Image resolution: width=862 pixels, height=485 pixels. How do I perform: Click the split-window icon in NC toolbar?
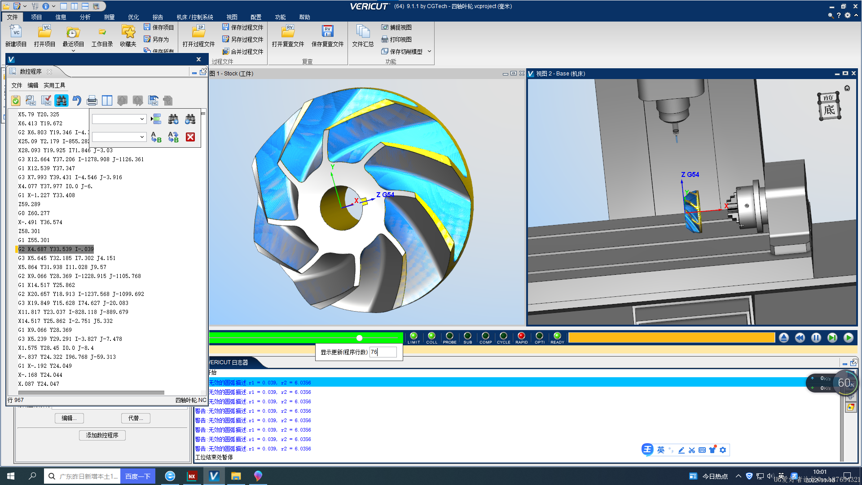coord(107,101)
